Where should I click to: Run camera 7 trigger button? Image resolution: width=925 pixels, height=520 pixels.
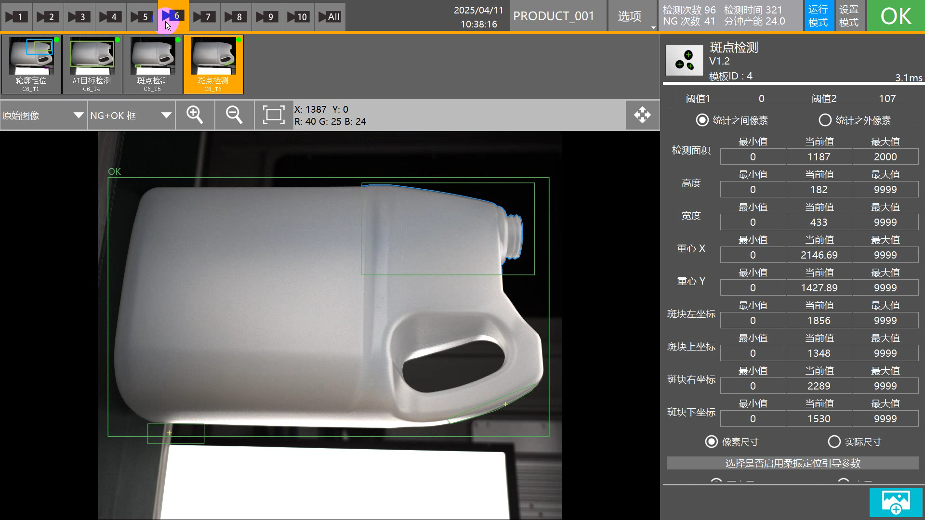(204, 16)
